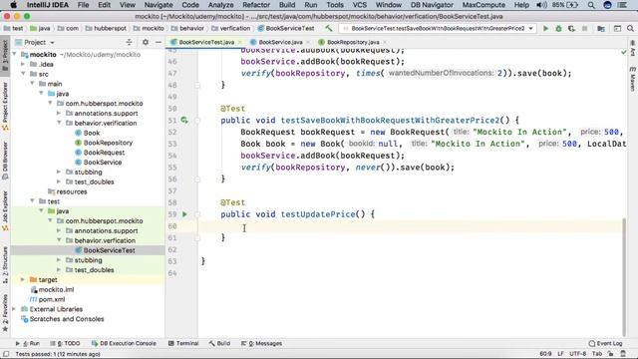This screenshot has width=638, height=359.
Task: Expand the .idea folder
Action: [x=23, y=64]
